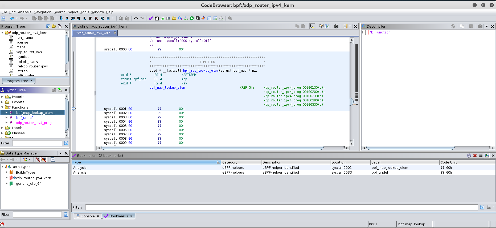The width and height of the screenshot is (496, 228).
Task: Click the Symbol Tree filter text field
Action: 37,143
